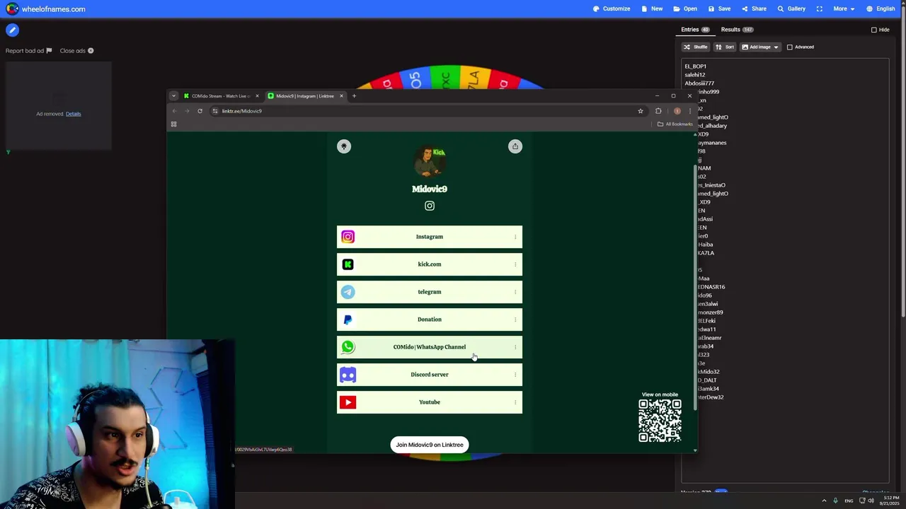This screenshot has height=509, width=906.
Task: Check the Hide checkbox
Action: coord(873,30)
